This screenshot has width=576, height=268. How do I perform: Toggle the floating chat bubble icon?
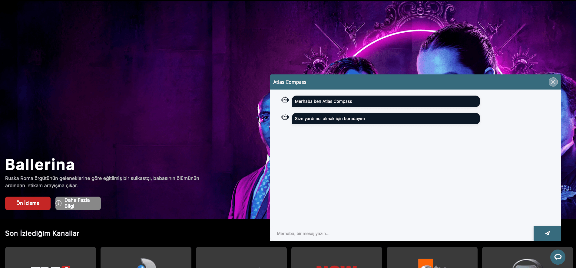[558, 257]
